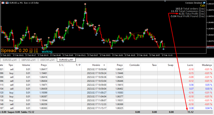Click the cyan 'working' status label
Viewport: 214px width, 115px height.
point(47,52)
